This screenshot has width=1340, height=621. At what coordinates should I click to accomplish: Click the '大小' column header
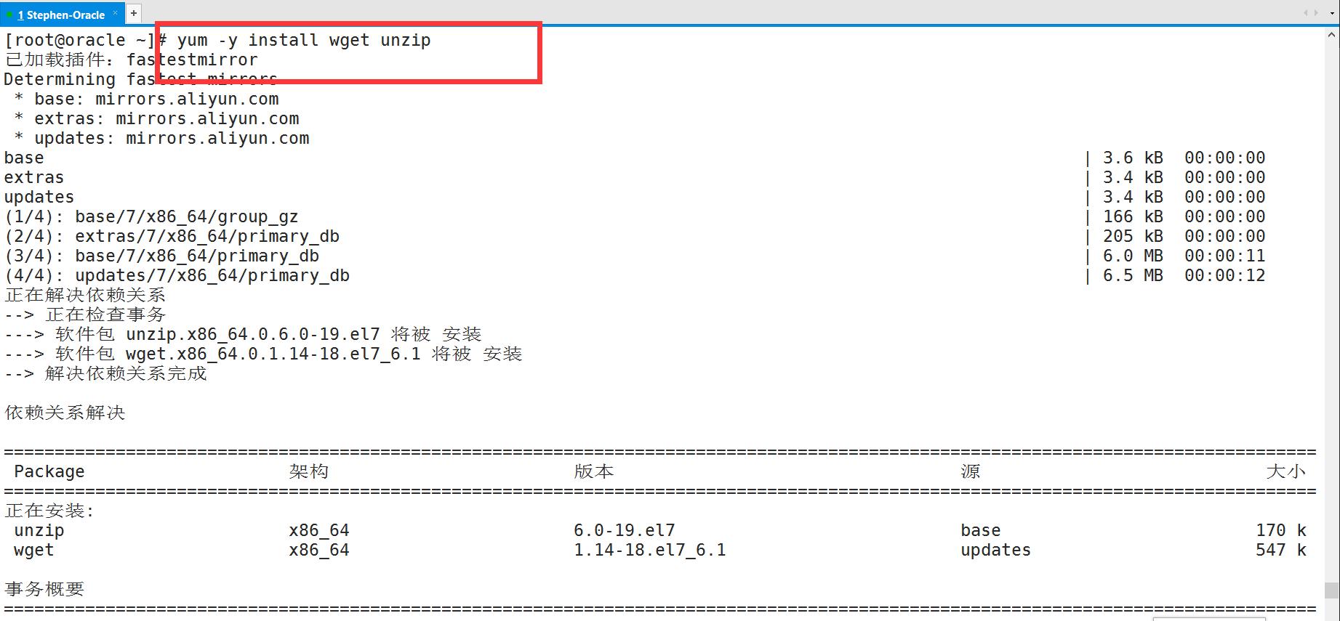1286,471
